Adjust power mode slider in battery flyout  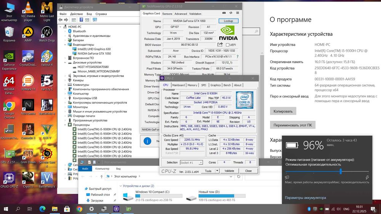pos(341,171)
